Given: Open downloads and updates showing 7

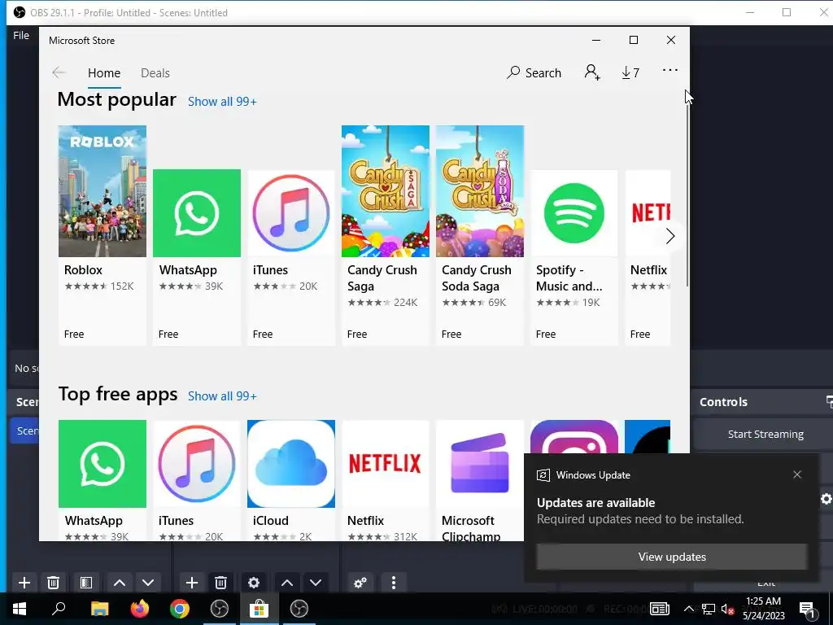Looking at the screenshot, I should (630, 72).
